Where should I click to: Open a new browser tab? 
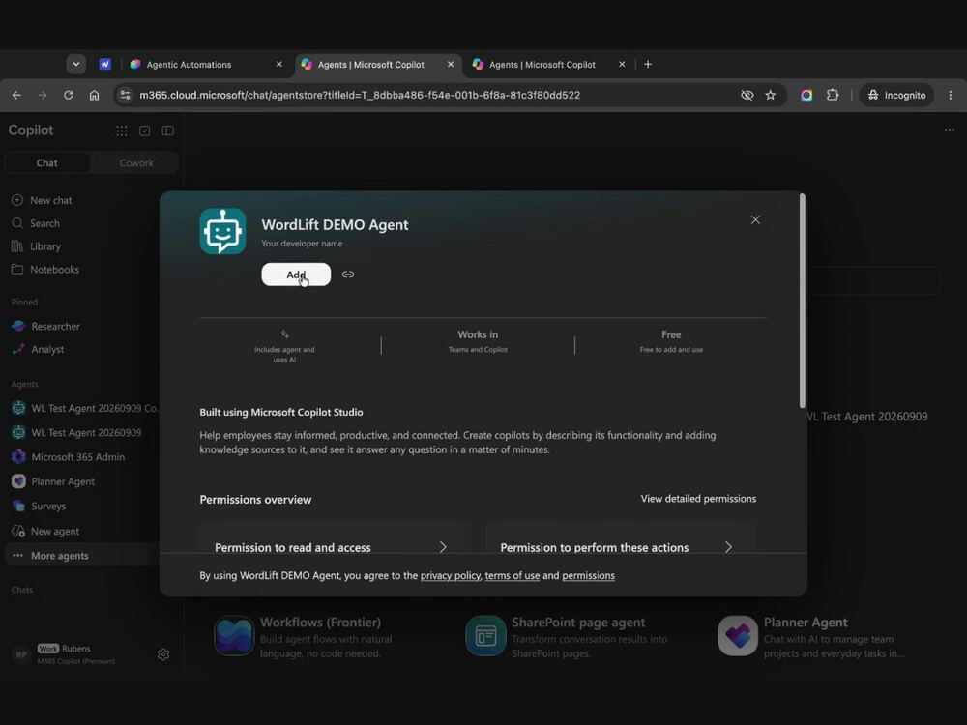click(648, 64)
